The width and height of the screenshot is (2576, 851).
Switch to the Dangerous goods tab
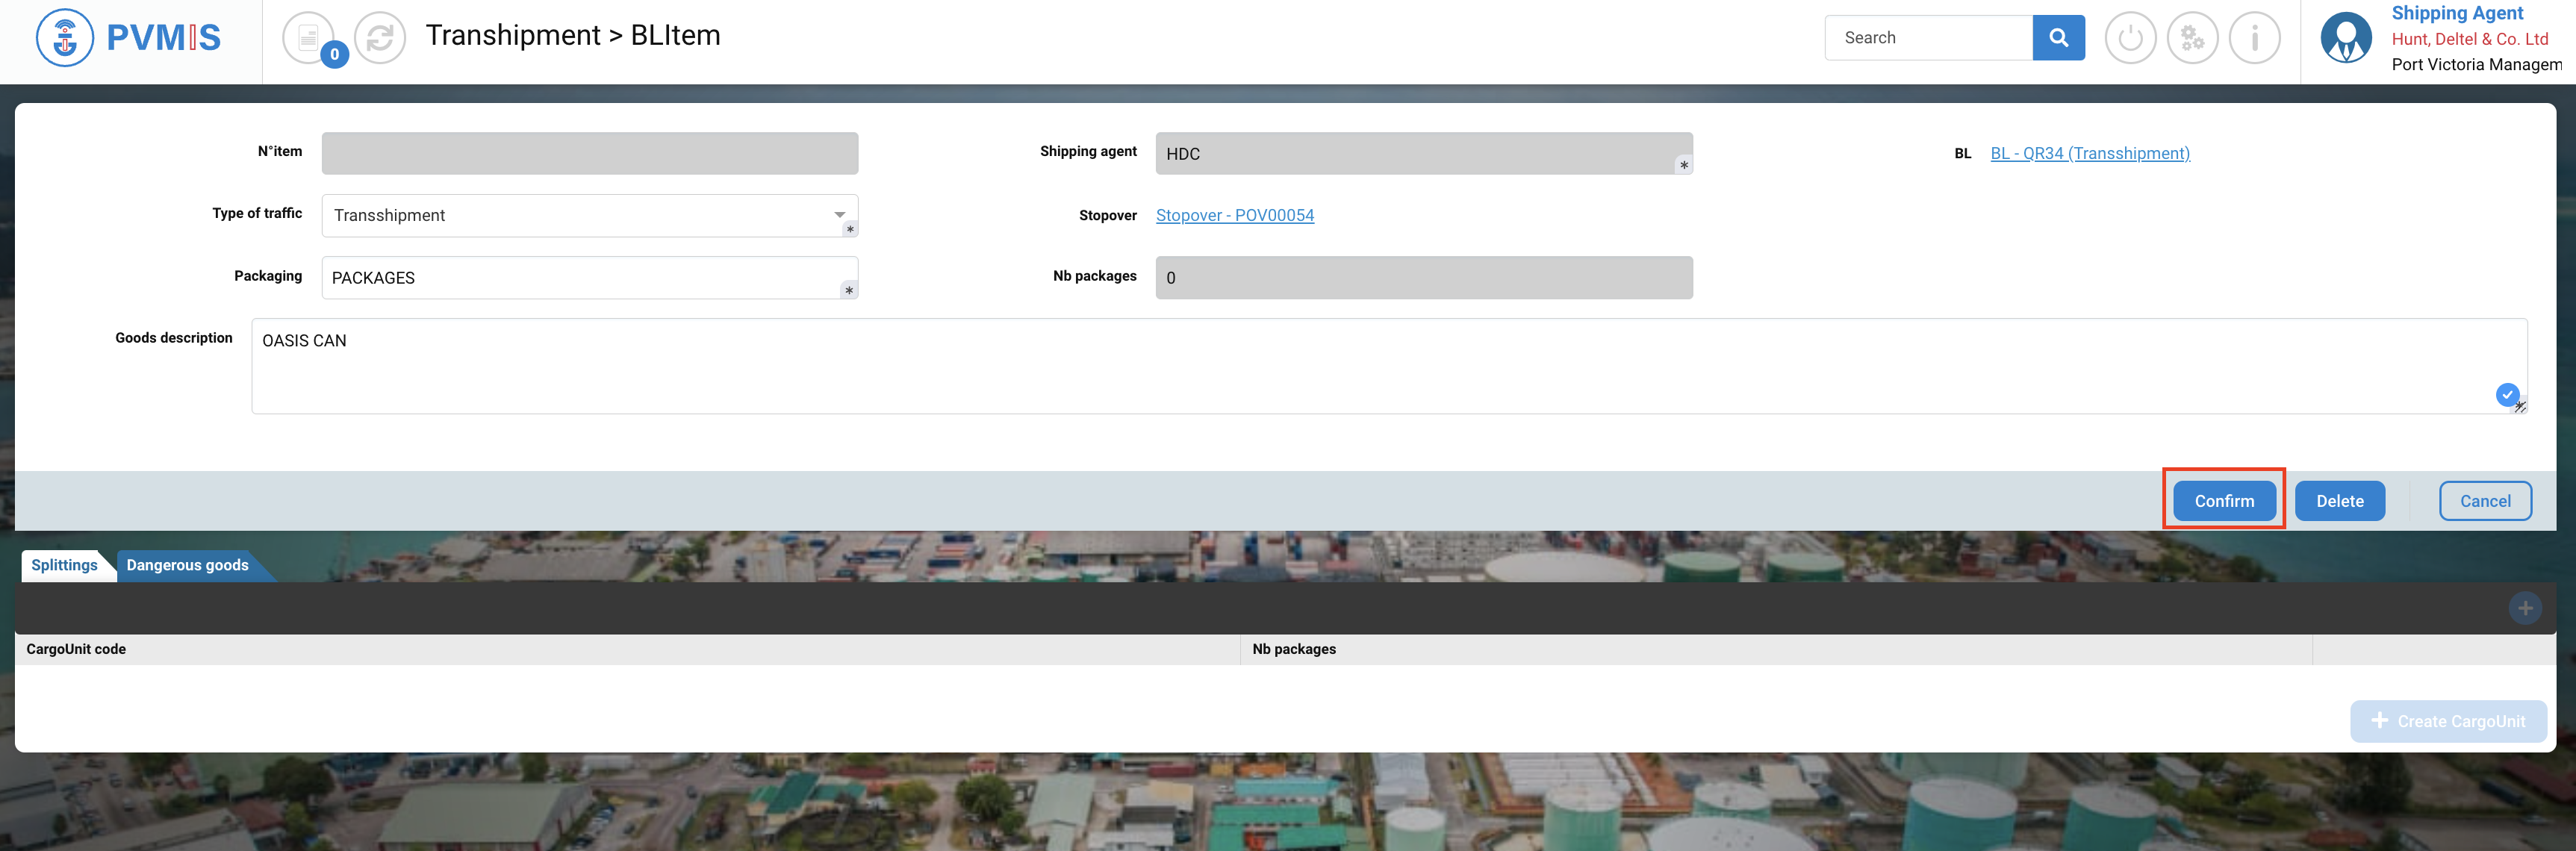pos(187,565)
